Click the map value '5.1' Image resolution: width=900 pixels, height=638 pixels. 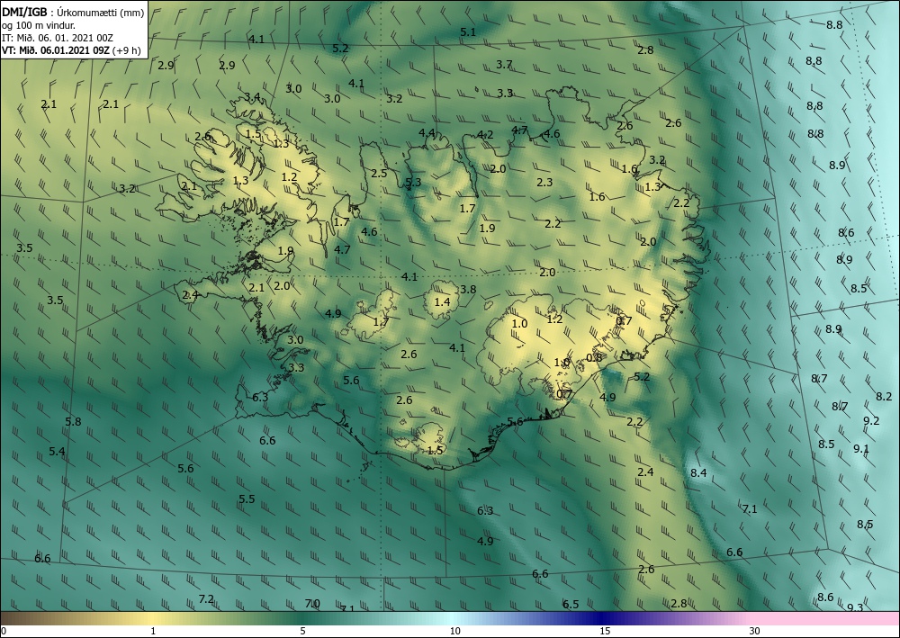pos(468,32)
